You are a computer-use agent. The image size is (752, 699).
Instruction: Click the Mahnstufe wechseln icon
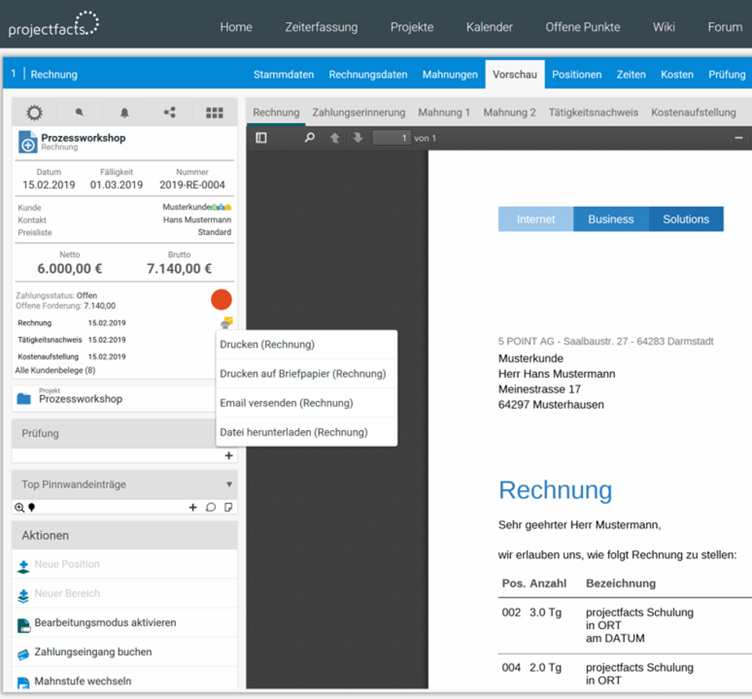coord(23,683)
